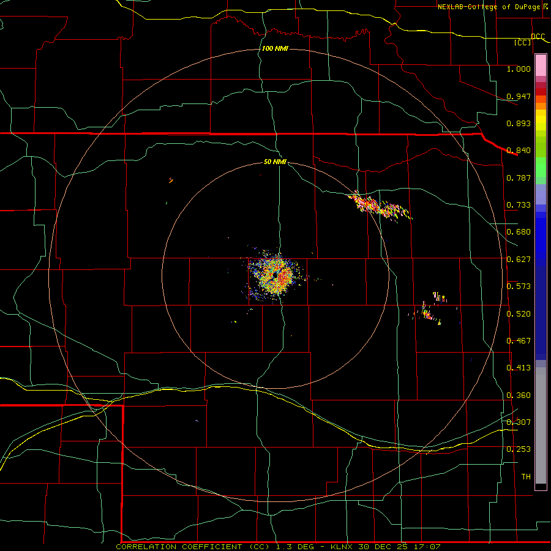This screenshot has width=551, height=551.
Task: Click the 0.947 scale value
Action: [519, 96]
